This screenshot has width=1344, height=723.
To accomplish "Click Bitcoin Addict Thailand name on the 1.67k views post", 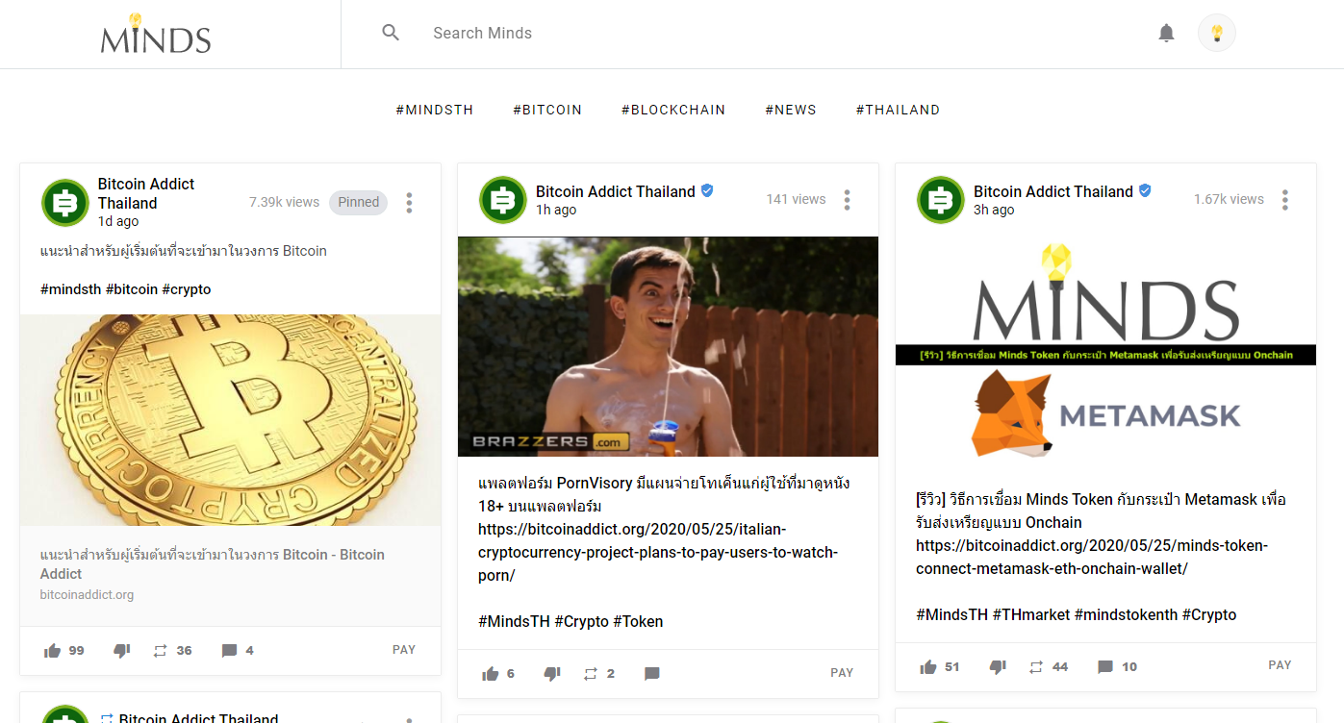I will pos(1053,191).
